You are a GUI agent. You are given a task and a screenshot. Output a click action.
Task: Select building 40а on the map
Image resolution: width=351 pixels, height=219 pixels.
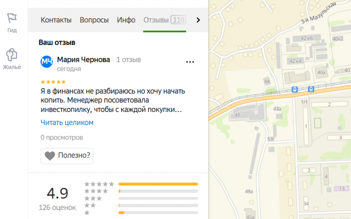[x=321, y=73]
